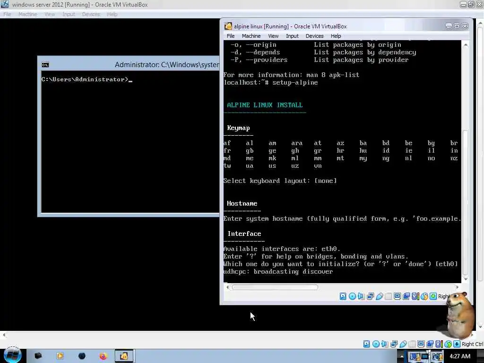This screenshot has width=484, height=363.
Task: Click Administrator command prompt title bar
Action: tap(129, 64)
